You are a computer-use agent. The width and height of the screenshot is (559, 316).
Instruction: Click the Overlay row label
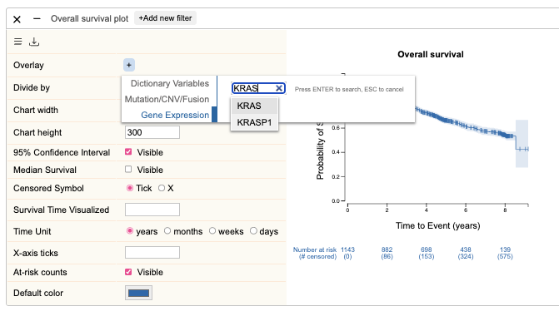pos(28,65)
